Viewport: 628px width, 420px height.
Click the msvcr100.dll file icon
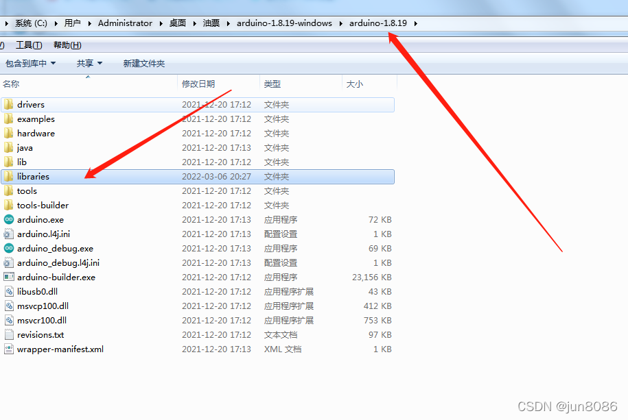click(9, 321)
